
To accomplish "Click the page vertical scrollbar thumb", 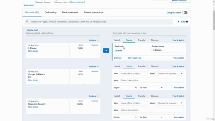I will (214, 20).
